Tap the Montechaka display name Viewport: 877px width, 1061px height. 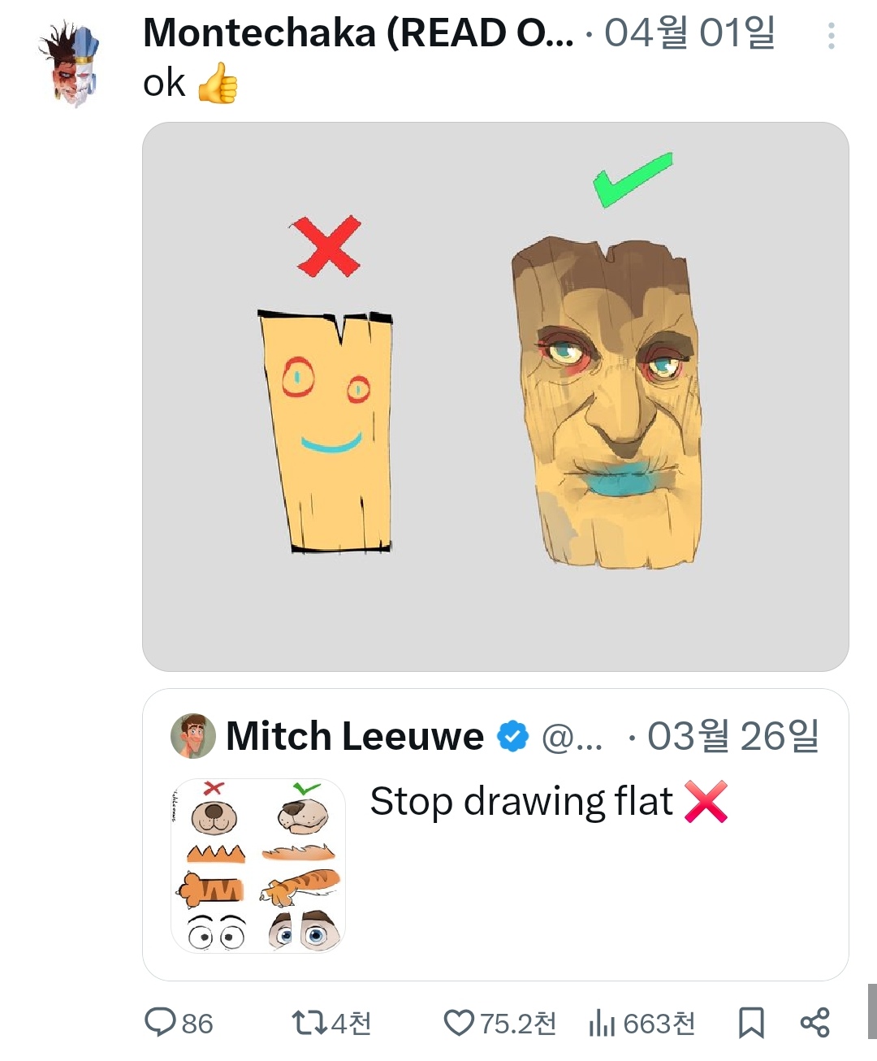click(x=357, y=34)
